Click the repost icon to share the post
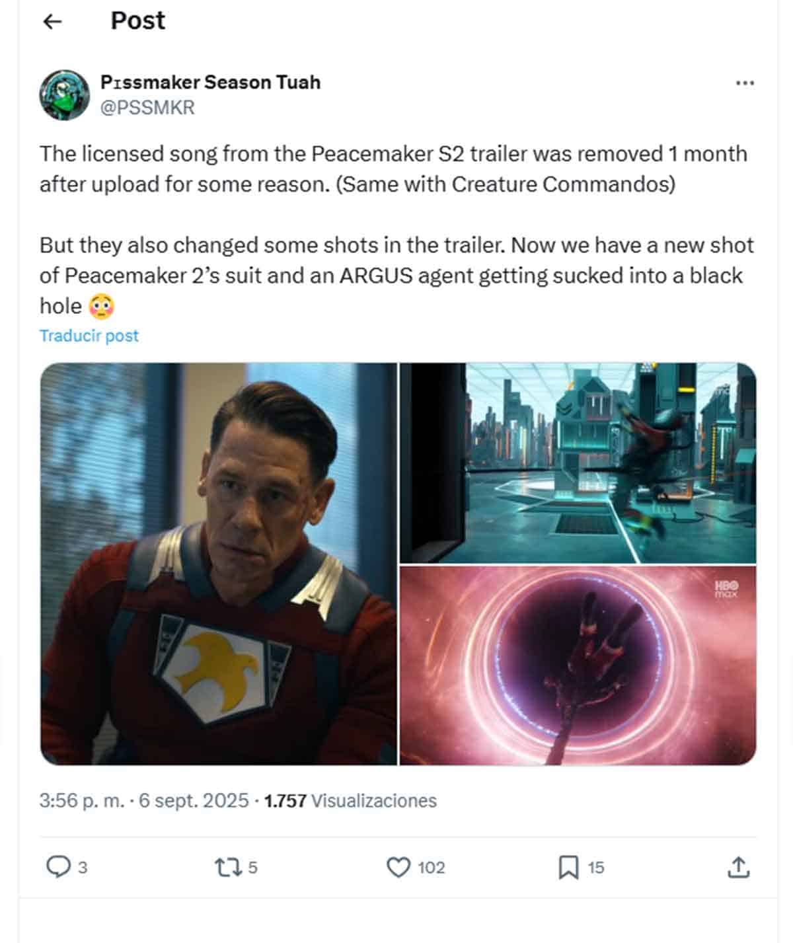Image resolution: width=793 pixels, height=943 pixels. pyautogui.click(x=231, y=868)
